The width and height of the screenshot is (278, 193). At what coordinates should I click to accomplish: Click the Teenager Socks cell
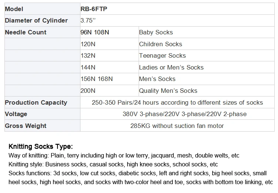coord(162,56)
